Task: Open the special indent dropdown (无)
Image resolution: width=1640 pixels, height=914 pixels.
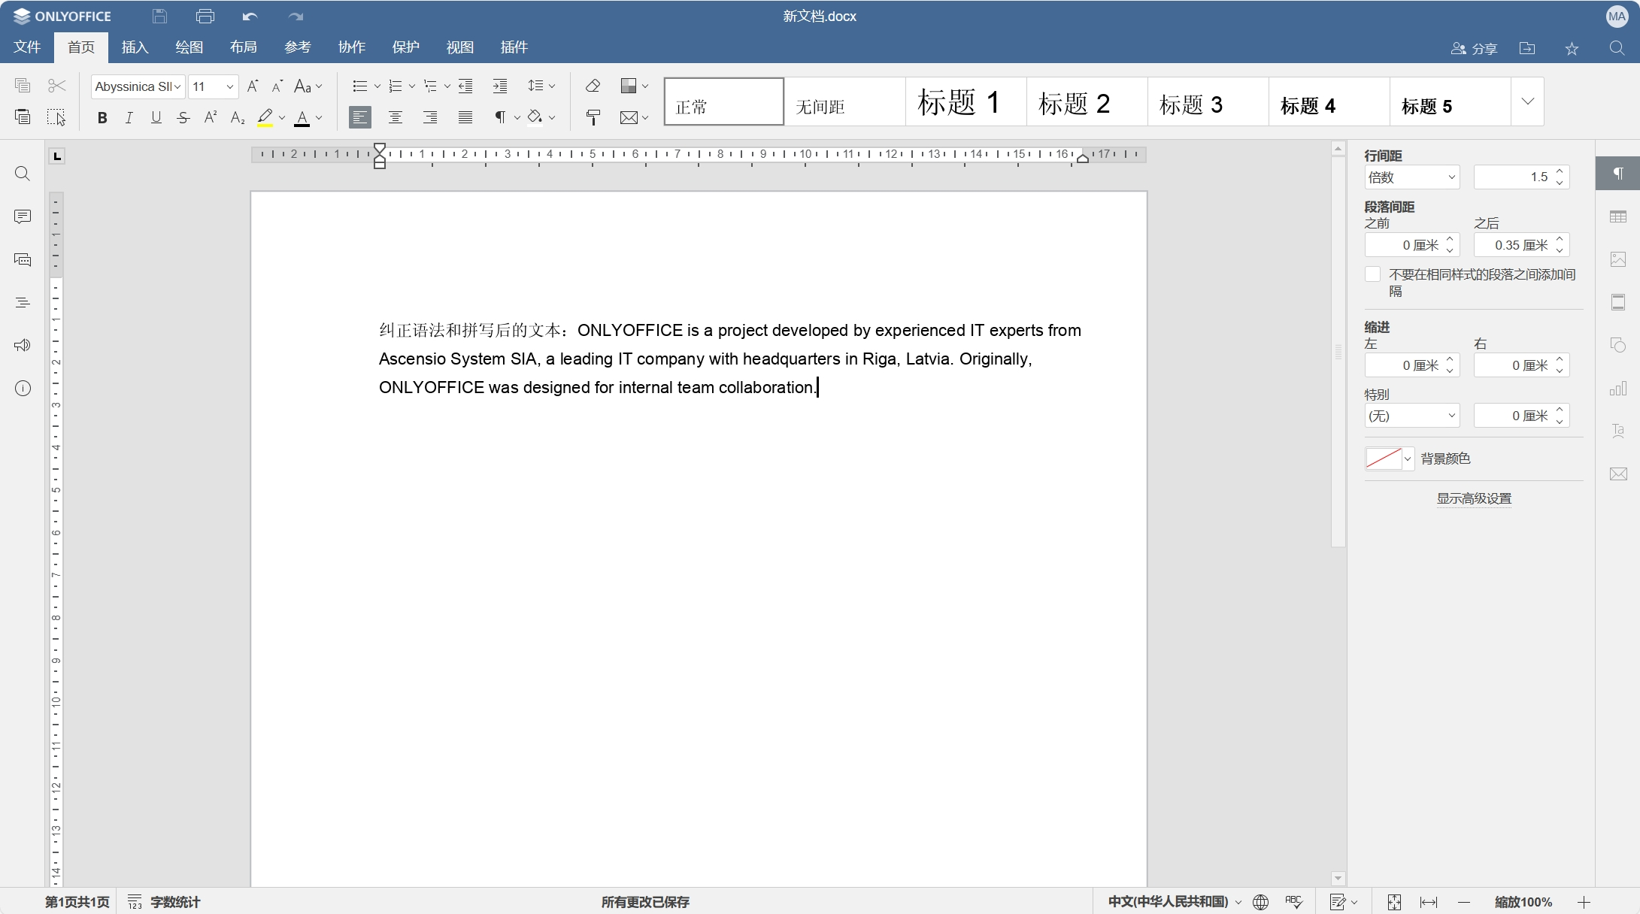Action: pyautogui.click(x=1411, y=416)
